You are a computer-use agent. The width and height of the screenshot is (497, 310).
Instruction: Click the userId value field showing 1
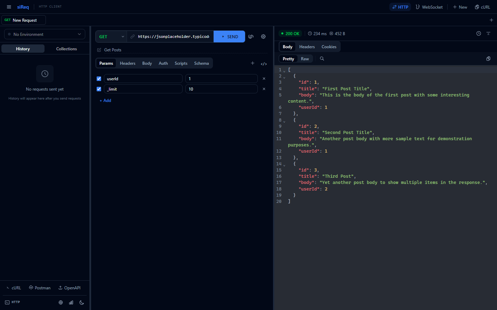point(222,79)
